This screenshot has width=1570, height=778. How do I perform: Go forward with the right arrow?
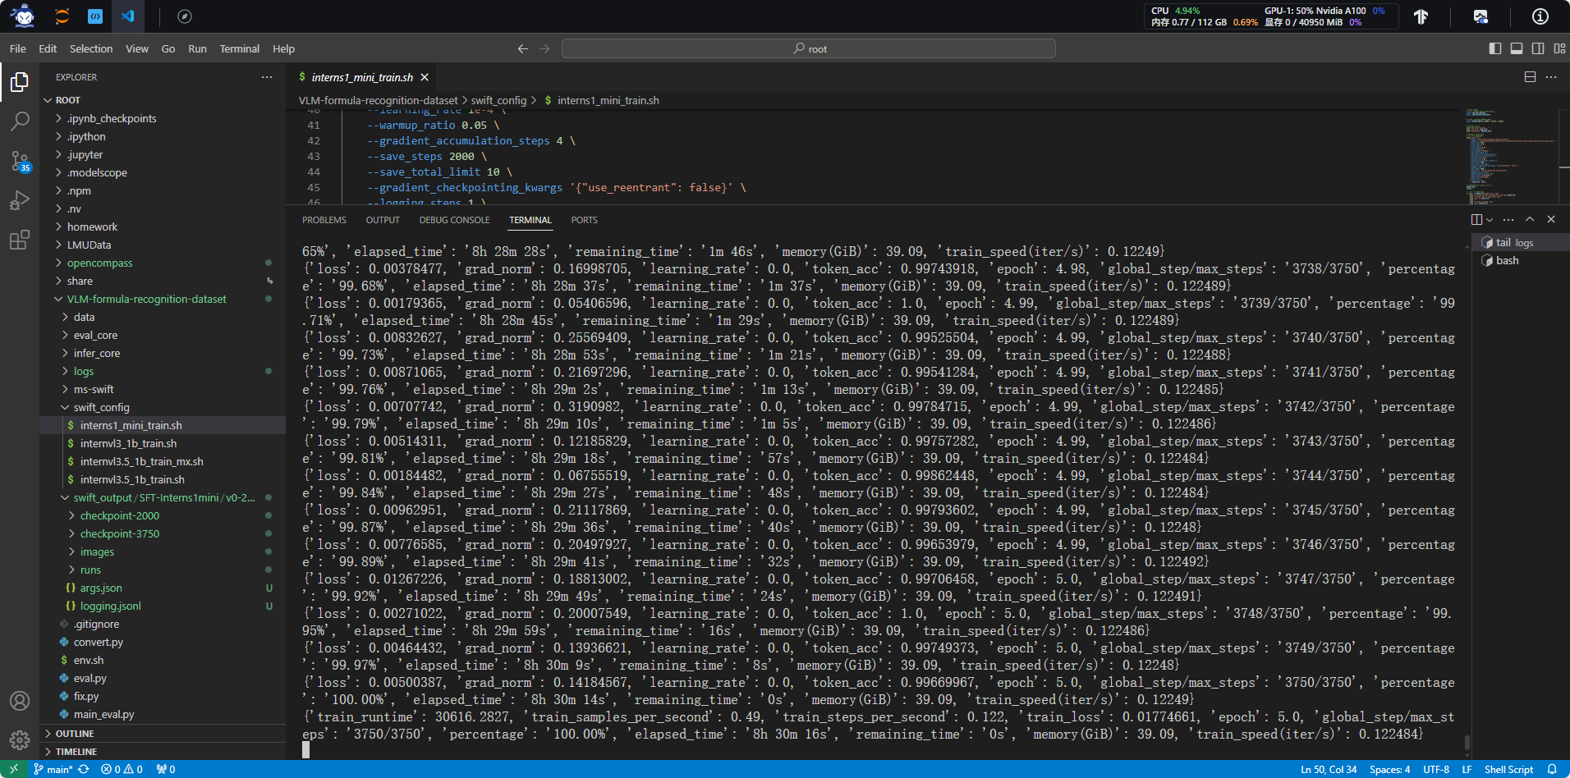(x=544, y=49)
